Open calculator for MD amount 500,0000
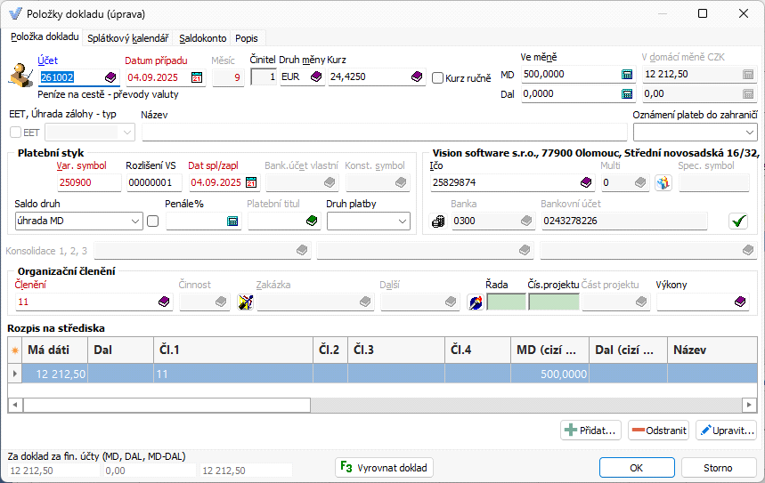Image resolution: width=765 pixels, height=483 pixels. click(x=627, y=75)
